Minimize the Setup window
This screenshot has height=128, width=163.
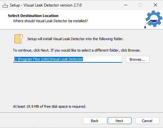tap(126, 5)
